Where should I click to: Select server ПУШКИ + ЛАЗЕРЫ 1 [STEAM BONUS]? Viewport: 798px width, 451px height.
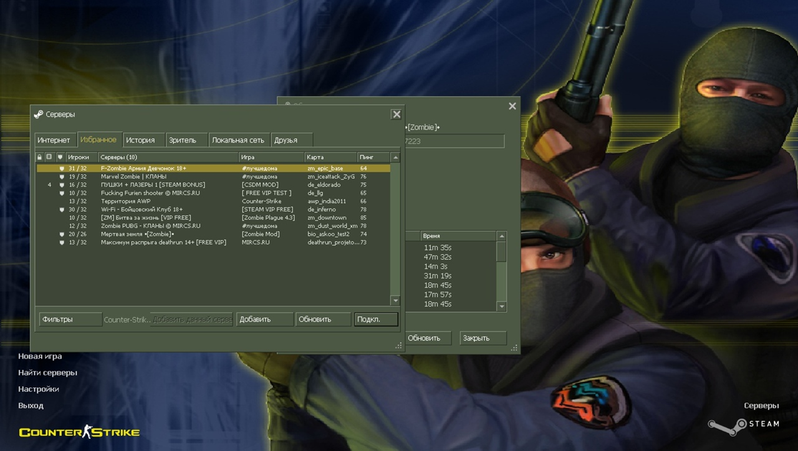click(x=213, y=185)
